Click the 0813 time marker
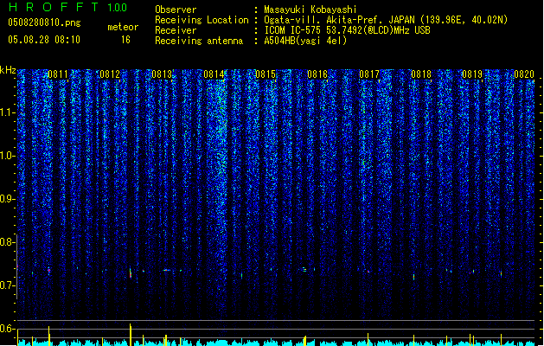Image resolution: width=544 pixels, height=346 pixels. pyautogui.click(x=162, y=74)
